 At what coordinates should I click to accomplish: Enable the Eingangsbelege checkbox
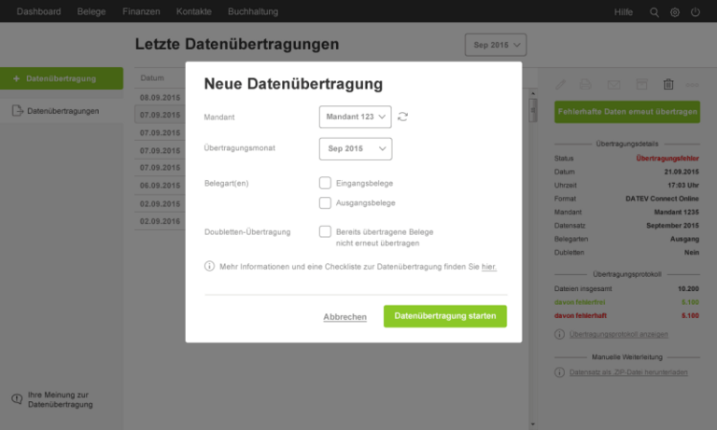[x=325, y=183]
